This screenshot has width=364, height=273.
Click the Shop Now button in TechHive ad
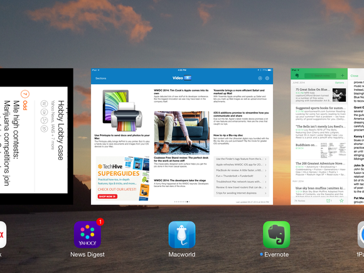point(107,196)
